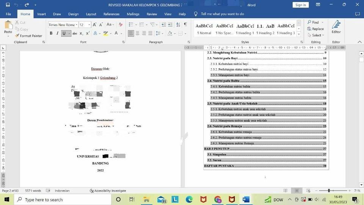This screenshot has width=364, height=205.
Task: Save the document from the quick access toolbar
Action: tap(8, 5)
